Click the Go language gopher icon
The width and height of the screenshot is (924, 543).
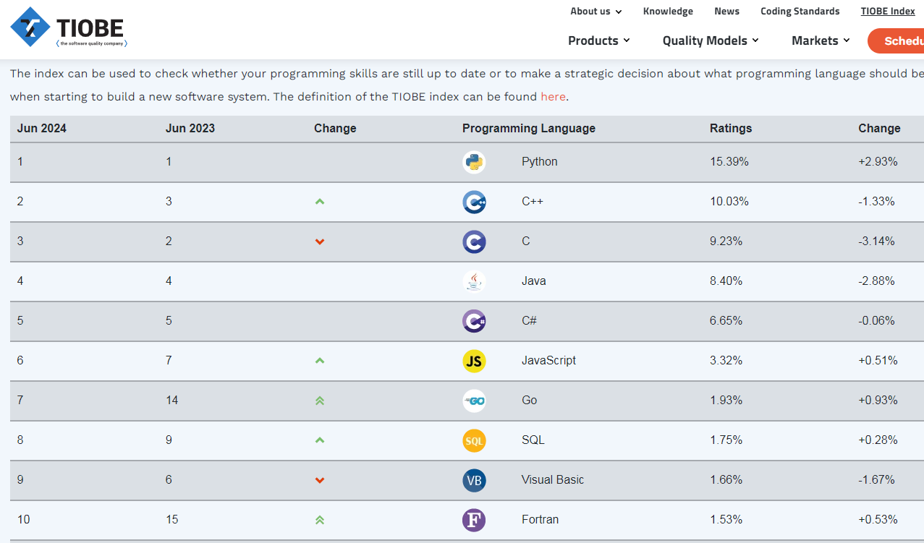tap(474, 401)
